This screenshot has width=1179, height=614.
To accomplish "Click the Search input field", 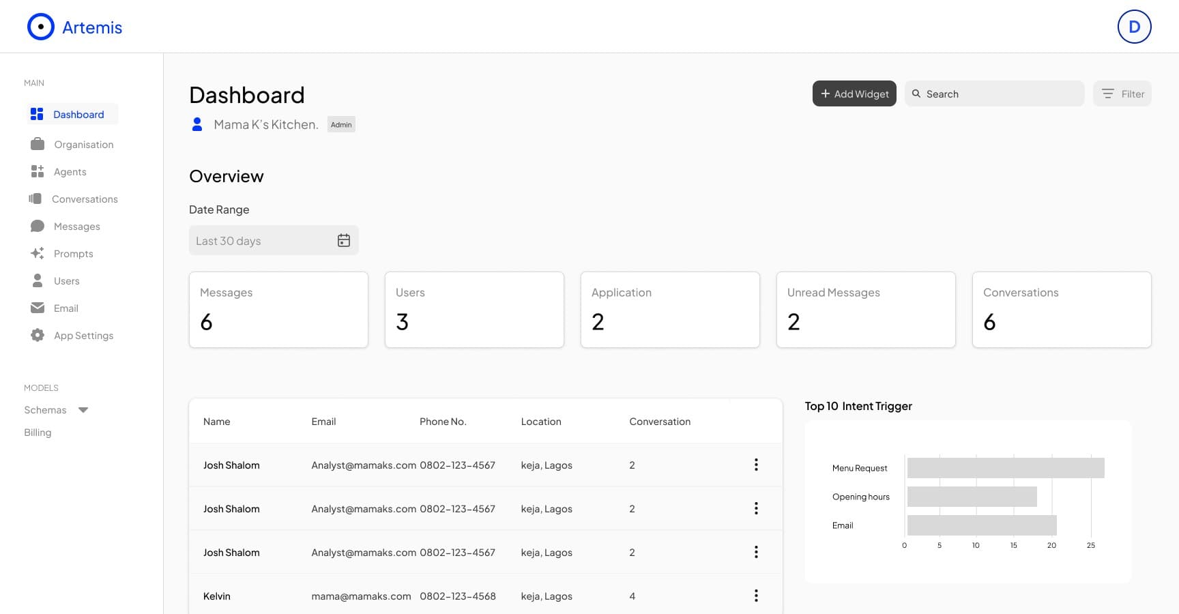I will (993, 93).
